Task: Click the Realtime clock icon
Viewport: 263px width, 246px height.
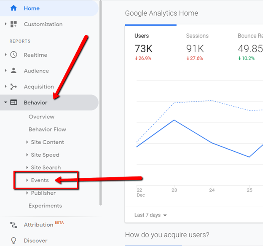Action: (x=13, y=55)
